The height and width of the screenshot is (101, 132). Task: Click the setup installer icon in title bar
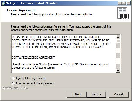pos(3,3)
